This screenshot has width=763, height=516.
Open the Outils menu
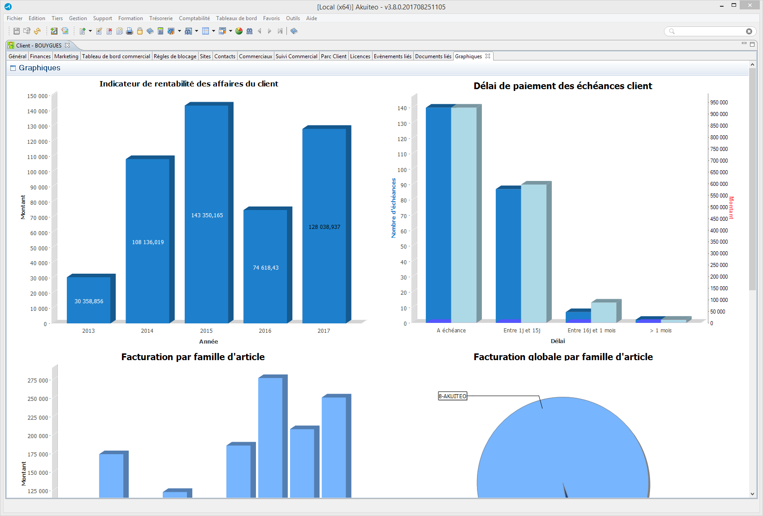point(293,18)
